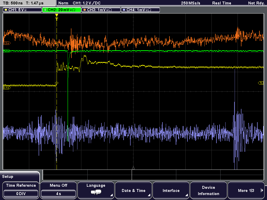This screenshot has width=267, height=200.
Task: Click the More page arrow icon
Action: (262, 190)
